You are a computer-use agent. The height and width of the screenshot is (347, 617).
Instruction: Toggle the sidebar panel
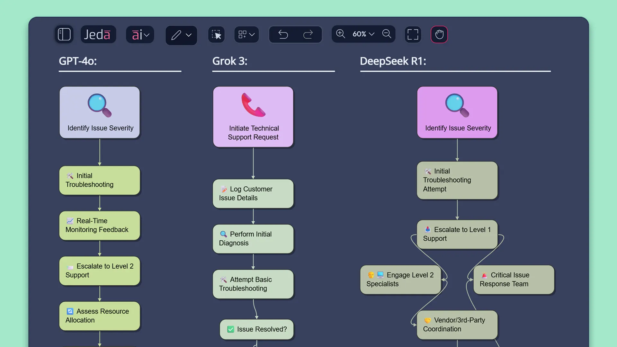coord(64,34)
